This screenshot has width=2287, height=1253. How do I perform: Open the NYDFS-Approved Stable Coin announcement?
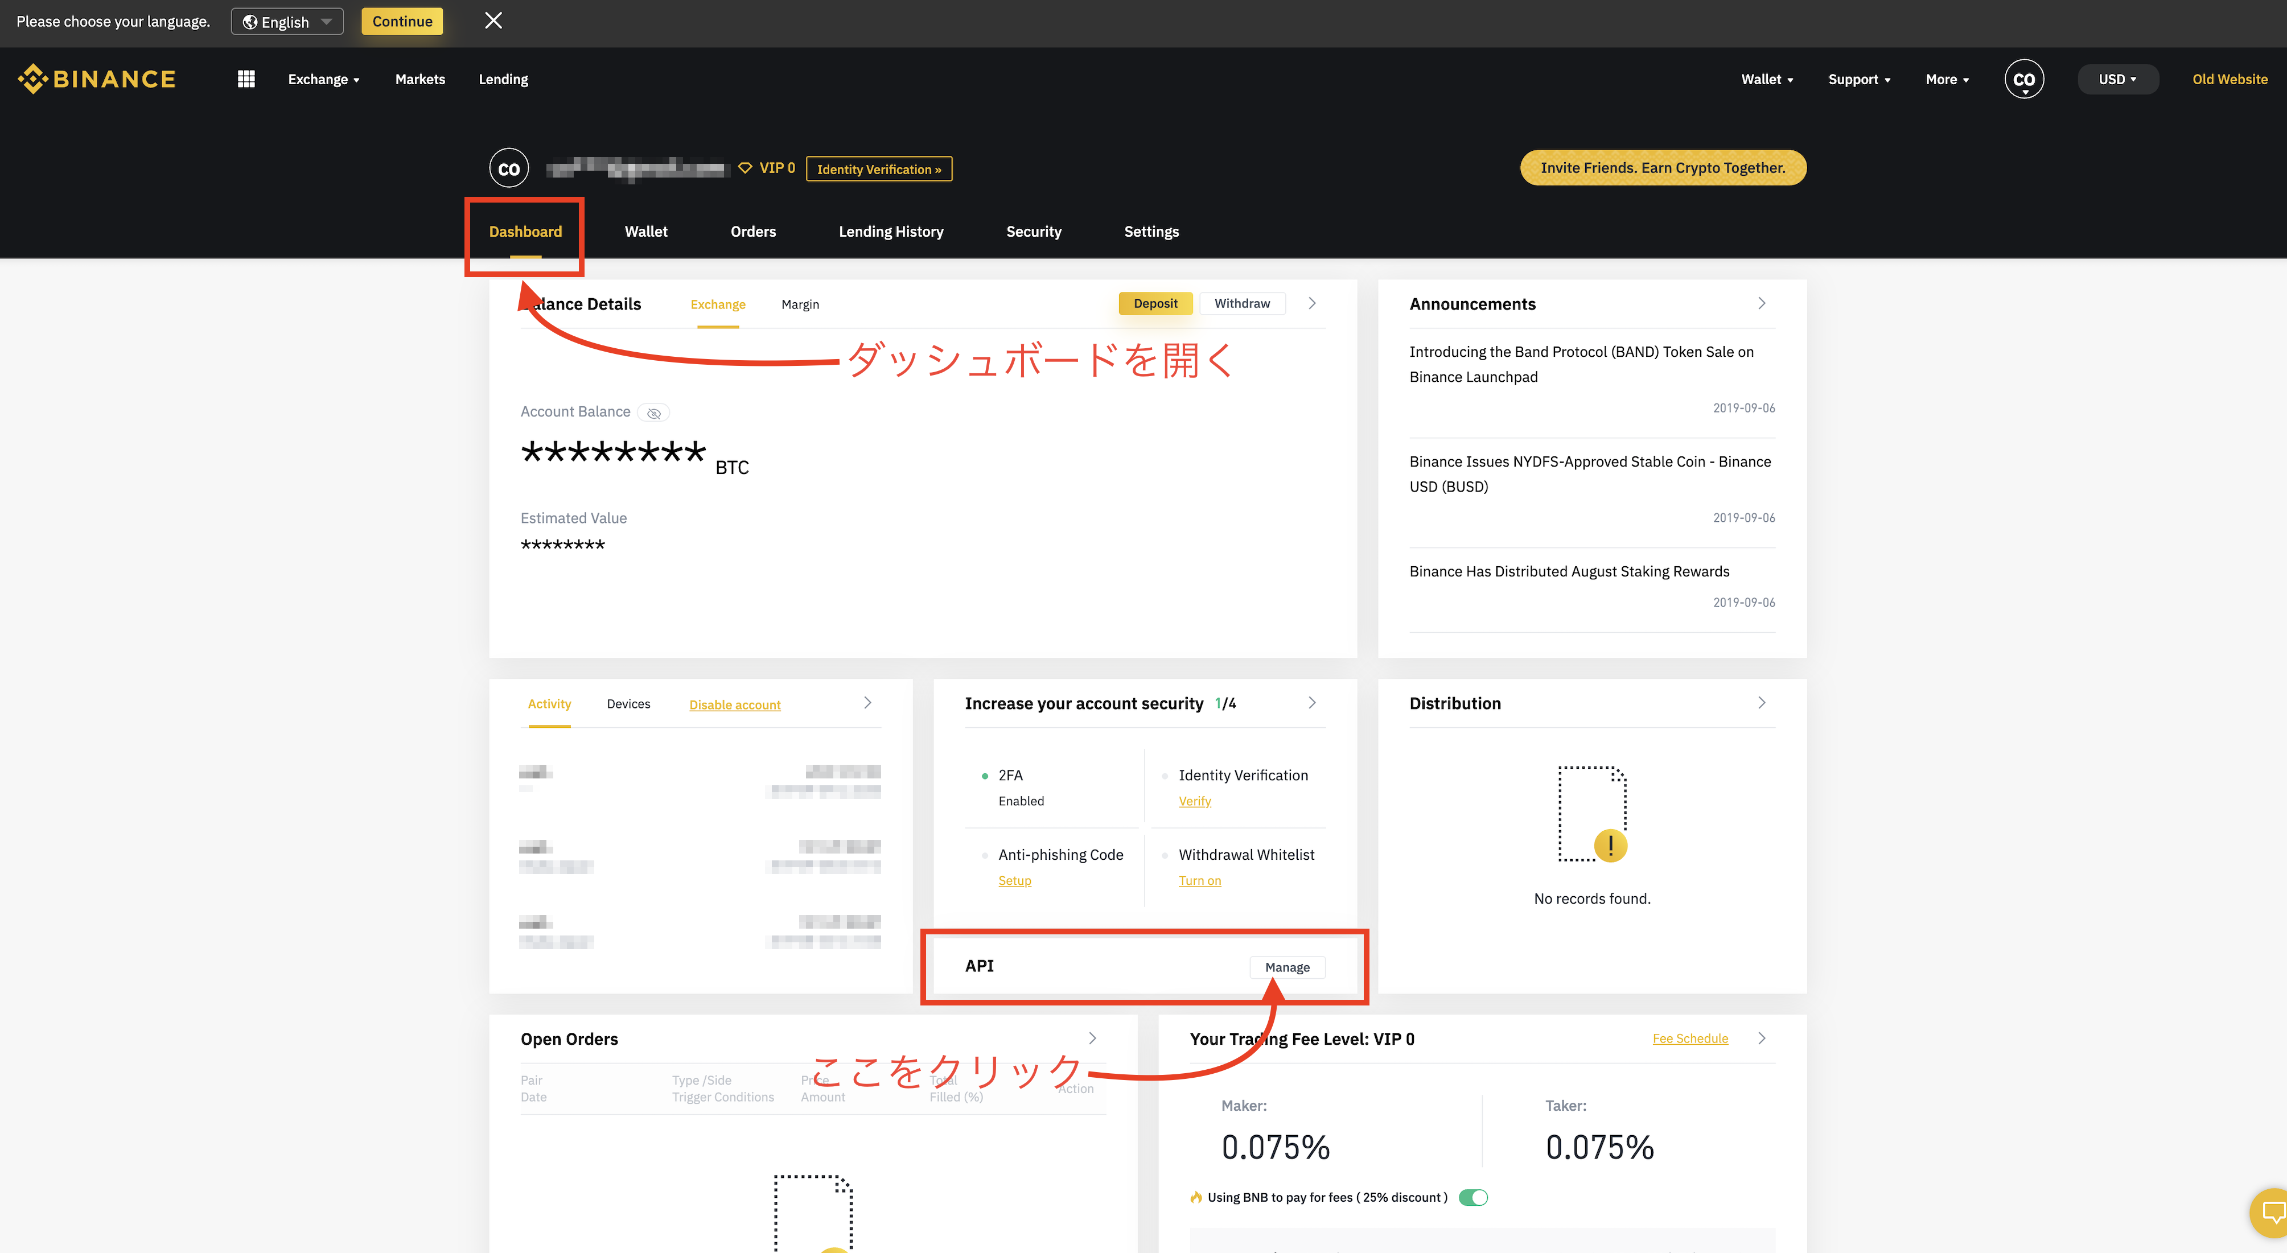pos(1591,474)
